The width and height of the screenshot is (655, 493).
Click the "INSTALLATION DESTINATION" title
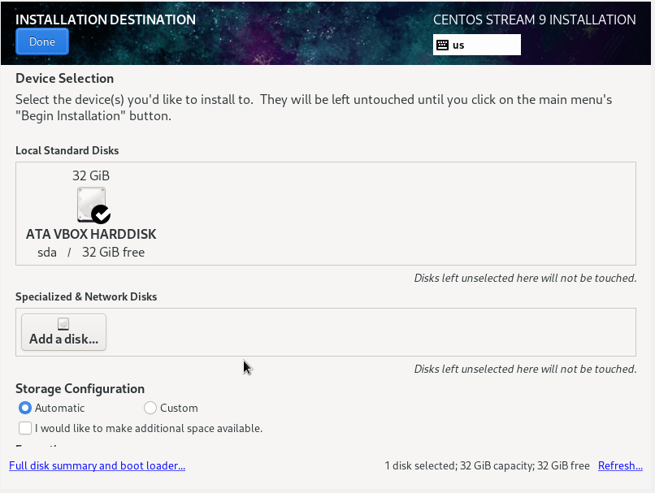[x=106, y=19]
